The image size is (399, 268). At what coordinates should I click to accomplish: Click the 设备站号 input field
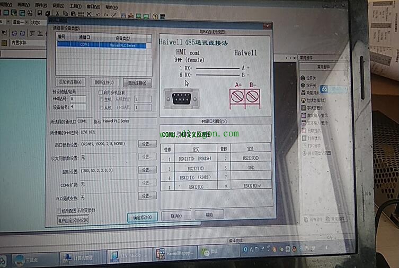[78, 107]
